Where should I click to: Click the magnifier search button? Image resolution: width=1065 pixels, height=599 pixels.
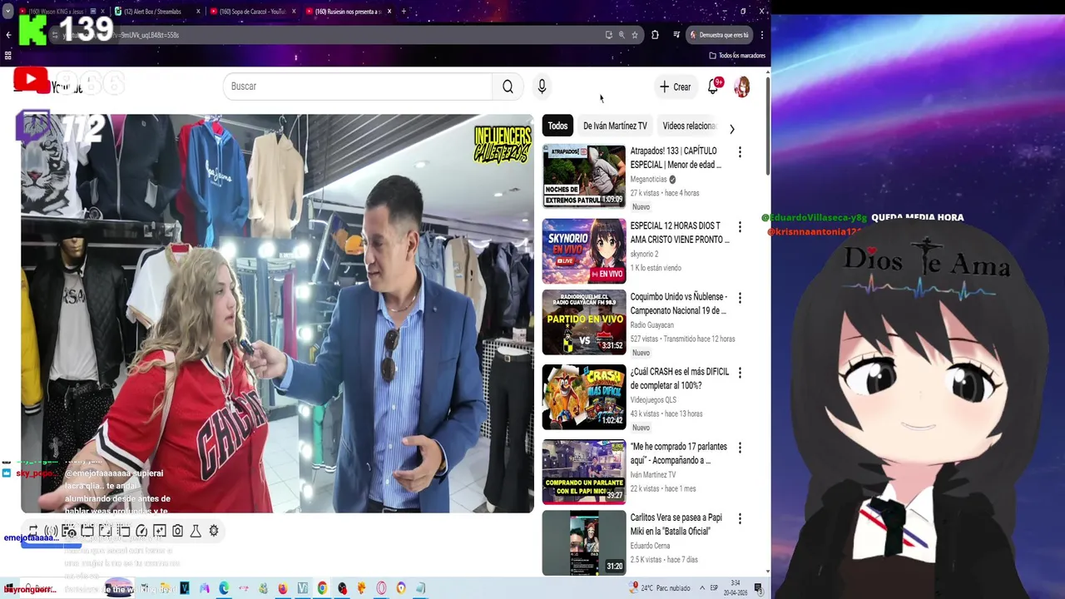508,87
